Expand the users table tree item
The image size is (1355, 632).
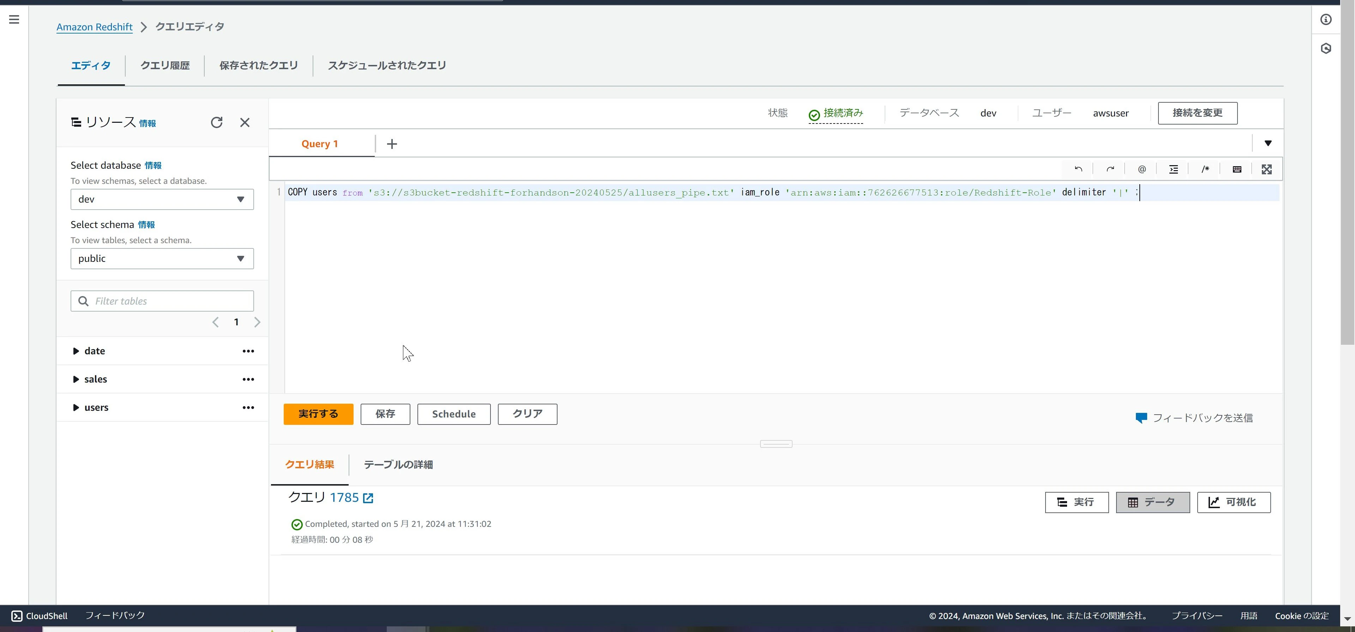point(76,408)
